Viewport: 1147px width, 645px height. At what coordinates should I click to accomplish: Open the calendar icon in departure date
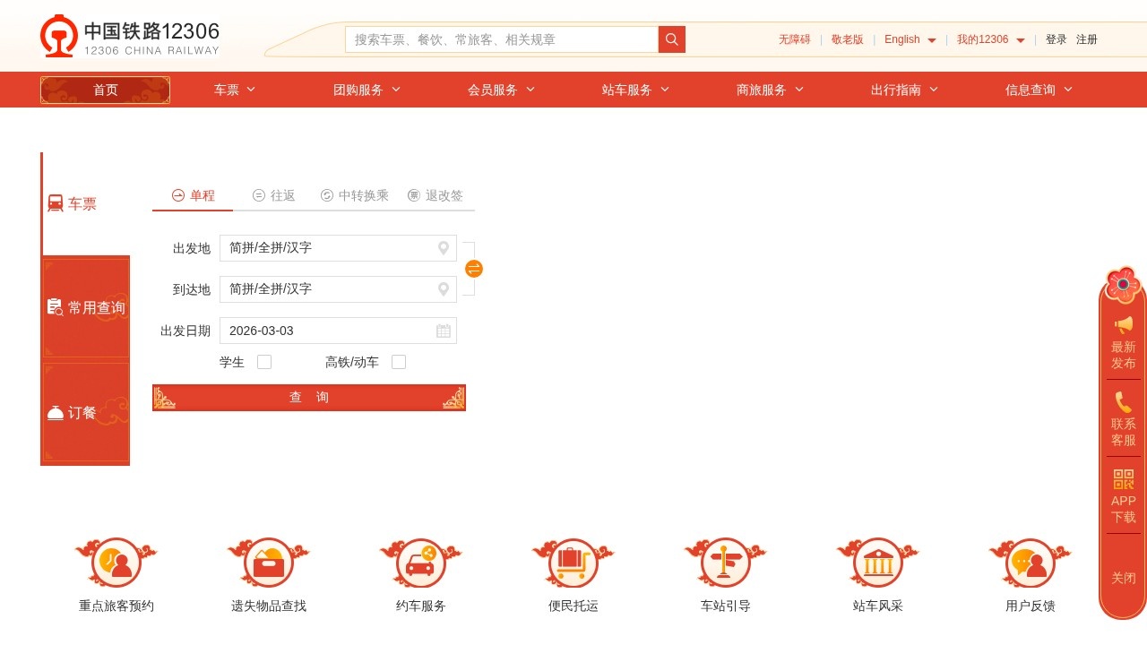[444, 331]
